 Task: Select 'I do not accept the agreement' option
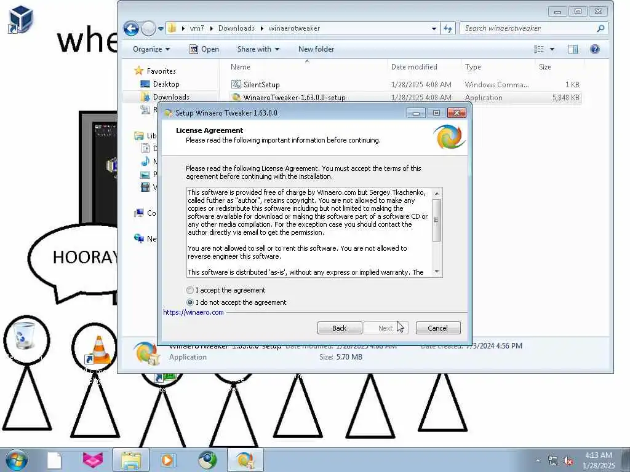(x=190, y=302)
